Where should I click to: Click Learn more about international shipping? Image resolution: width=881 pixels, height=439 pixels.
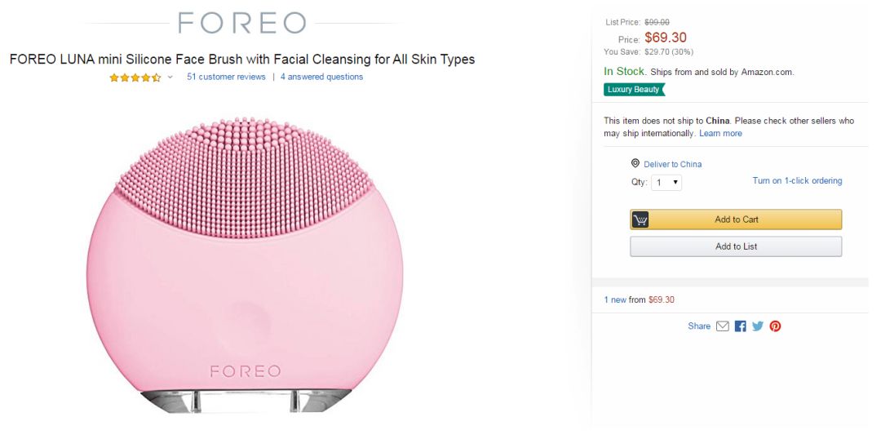tap(720, 133)
